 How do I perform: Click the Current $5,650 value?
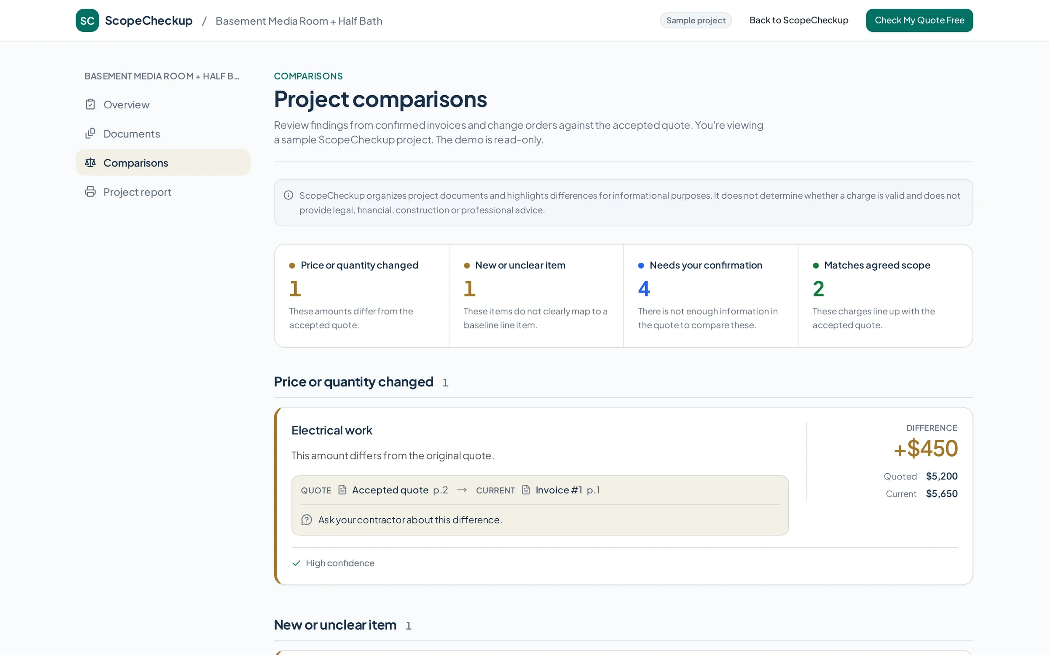click(941, 493)
